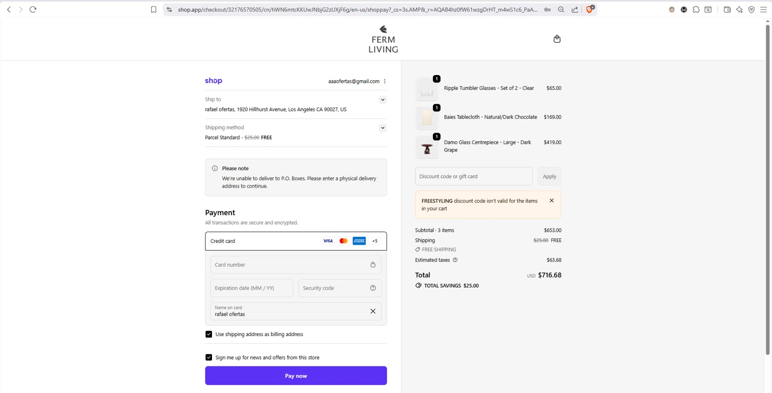Clear the Name on card field

pyautogui.click(x=373, y=311)
